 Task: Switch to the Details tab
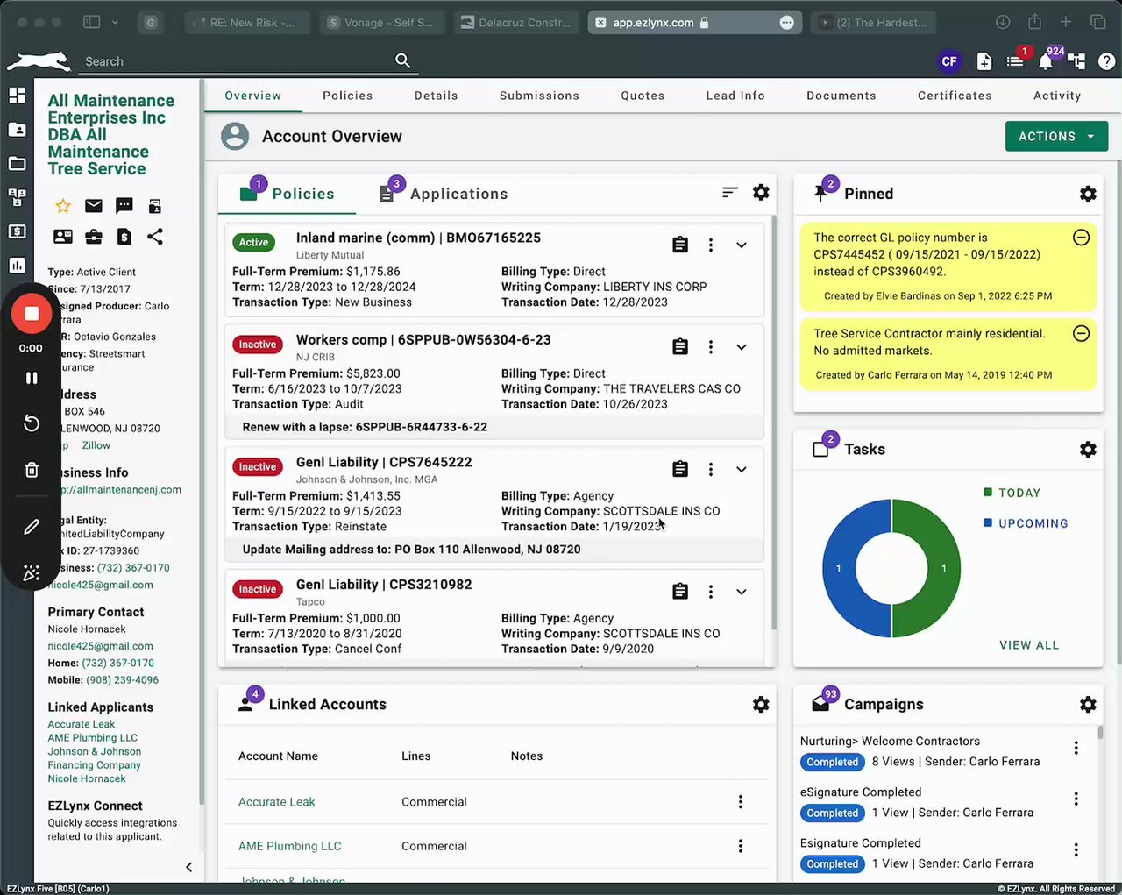437,96
